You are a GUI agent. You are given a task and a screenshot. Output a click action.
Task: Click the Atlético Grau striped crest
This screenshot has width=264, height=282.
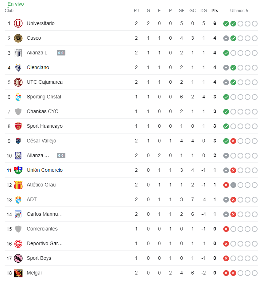[x=18, y=185]
